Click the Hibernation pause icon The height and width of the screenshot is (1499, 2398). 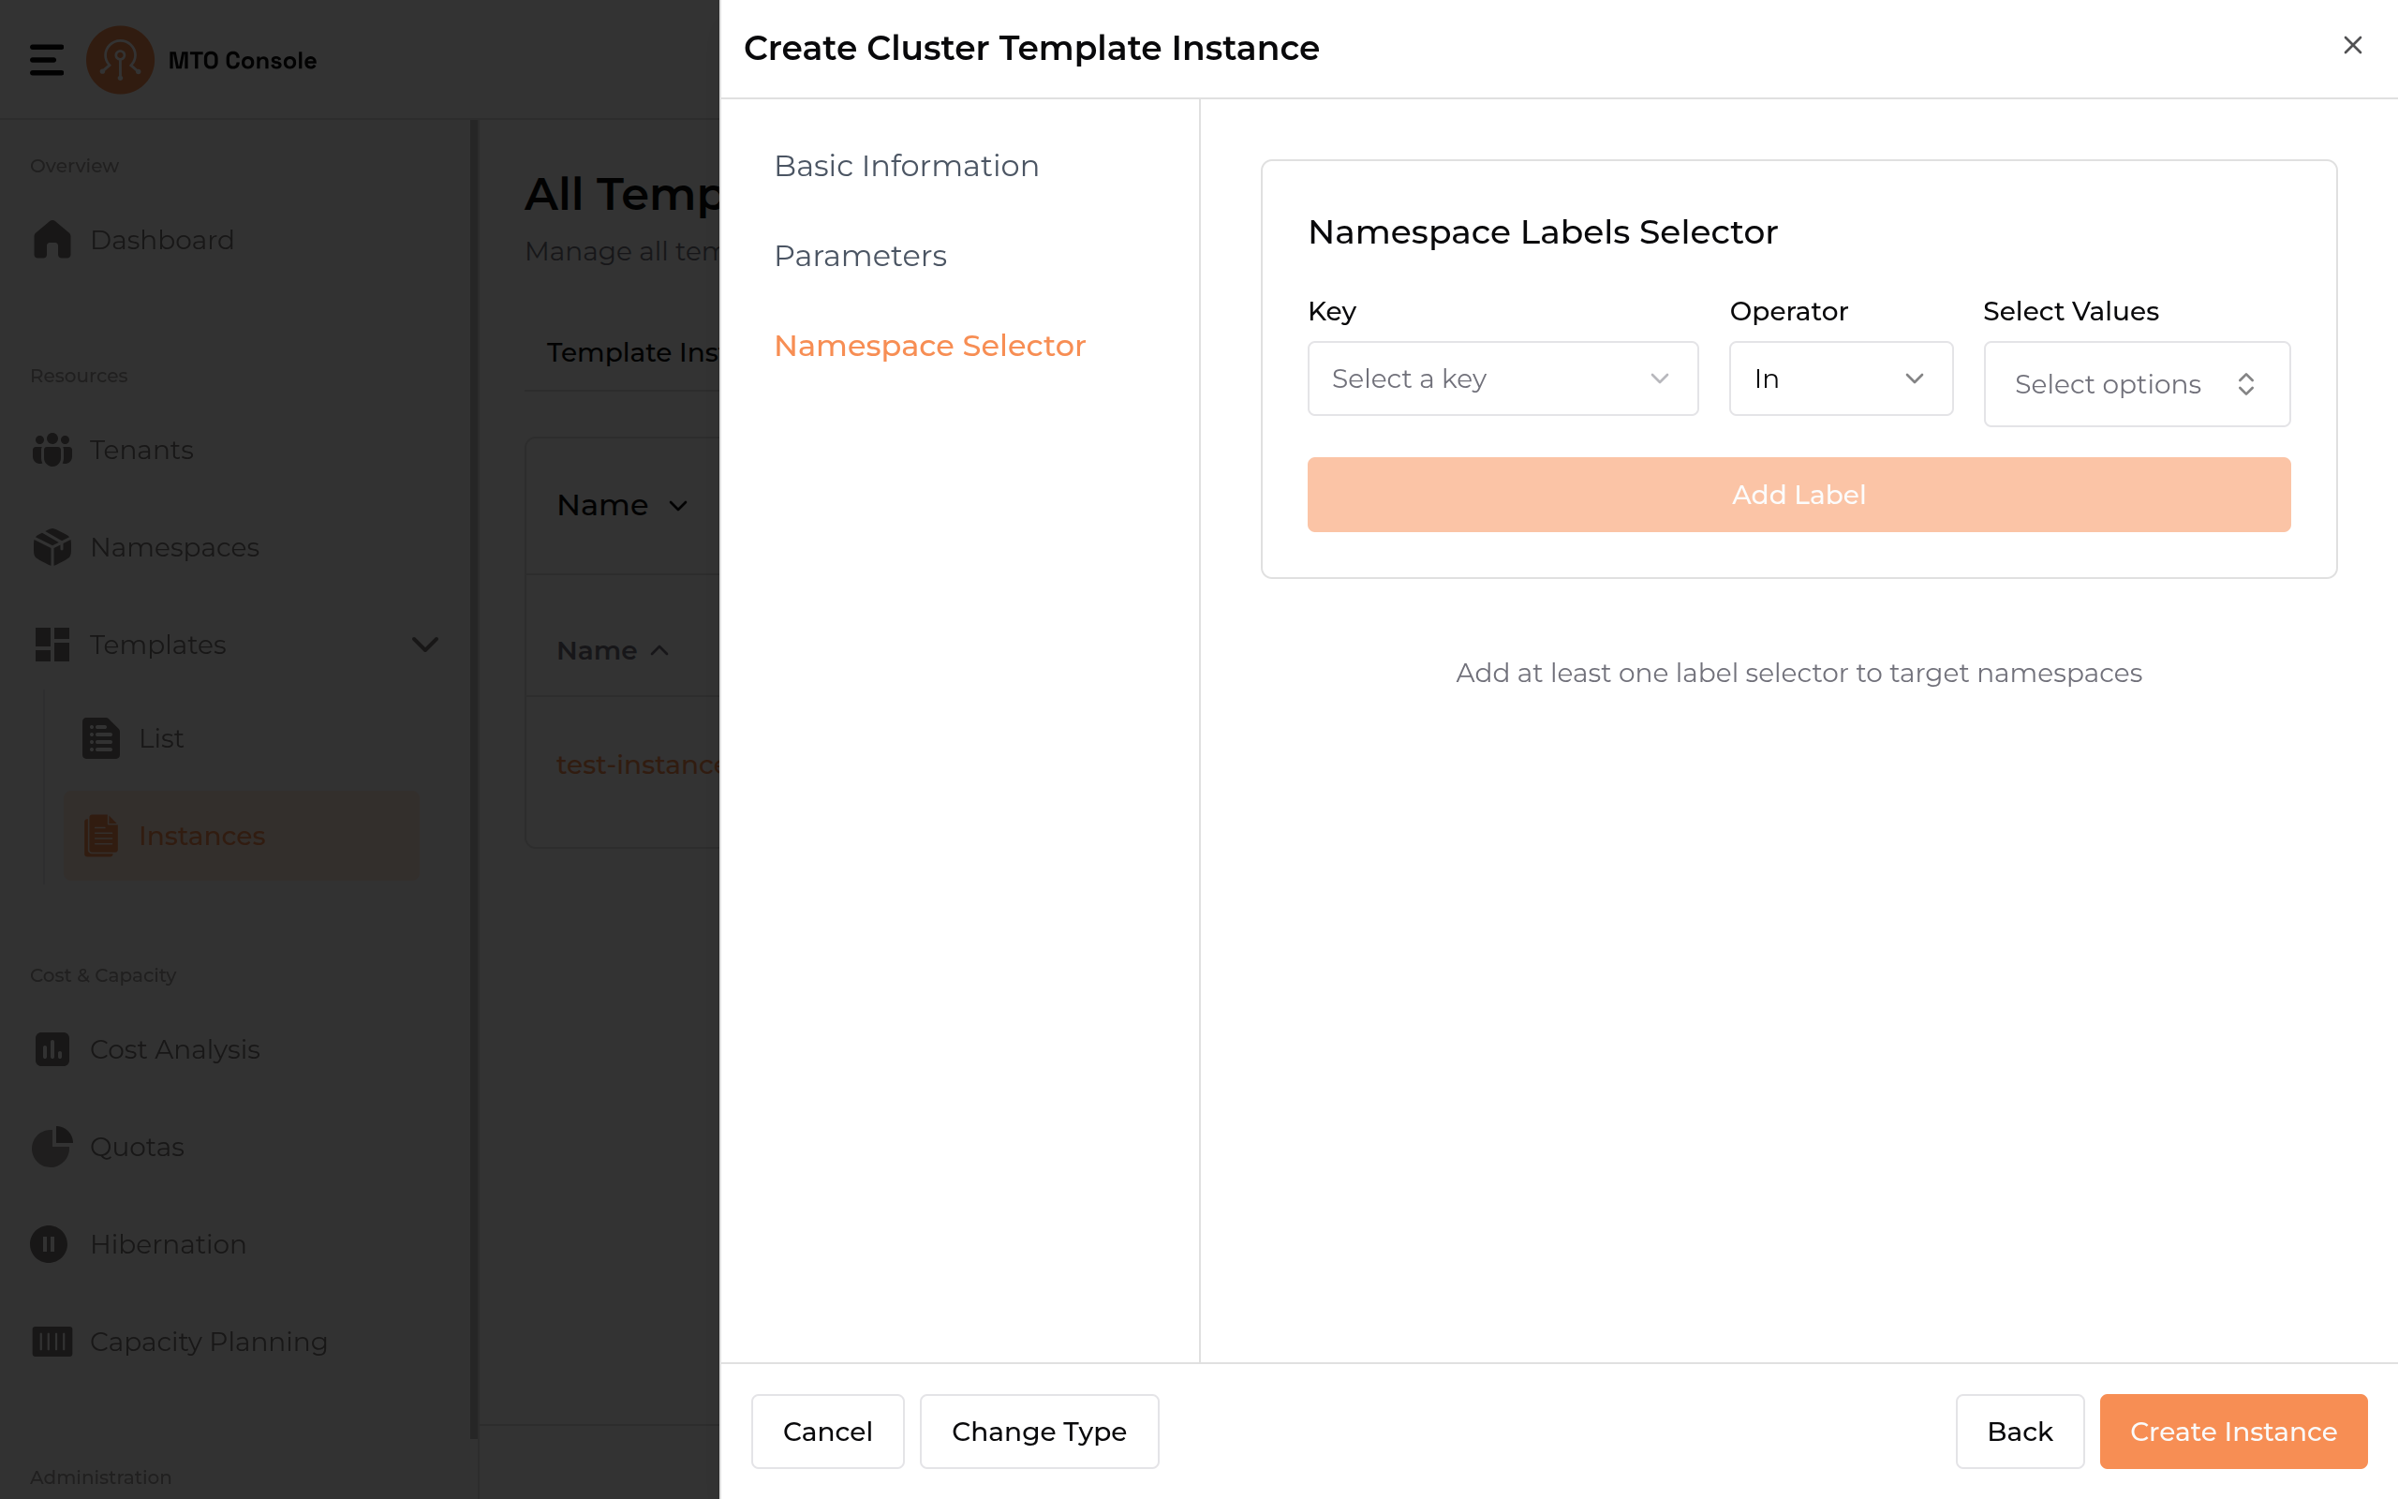tap(49, 1243)
